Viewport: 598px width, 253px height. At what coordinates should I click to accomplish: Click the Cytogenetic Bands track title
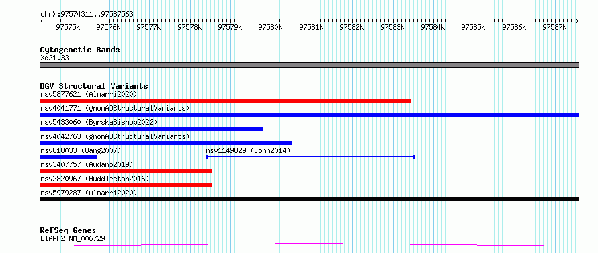80,50
